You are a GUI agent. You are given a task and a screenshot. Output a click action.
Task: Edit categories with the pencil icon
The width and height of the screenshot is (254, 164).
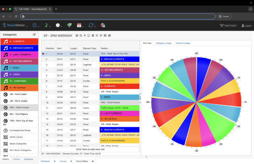(34, 35)
